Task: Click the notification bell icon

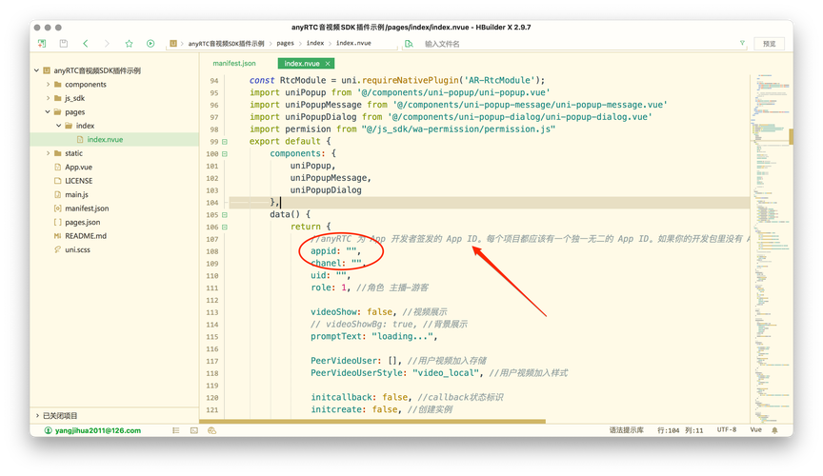Action: pos(774,430)
